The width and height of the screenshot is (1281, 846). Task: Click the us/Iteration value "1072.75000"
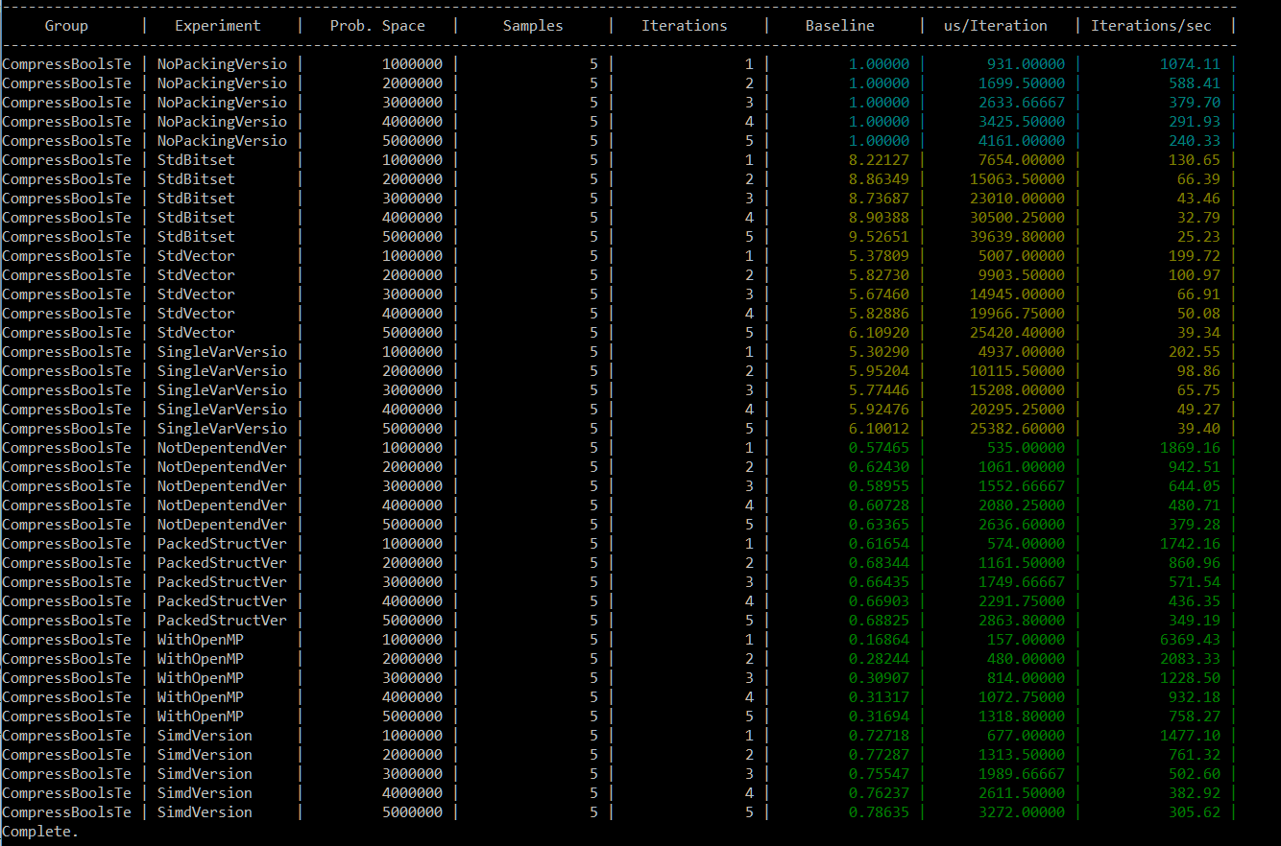click(1022, 697)
